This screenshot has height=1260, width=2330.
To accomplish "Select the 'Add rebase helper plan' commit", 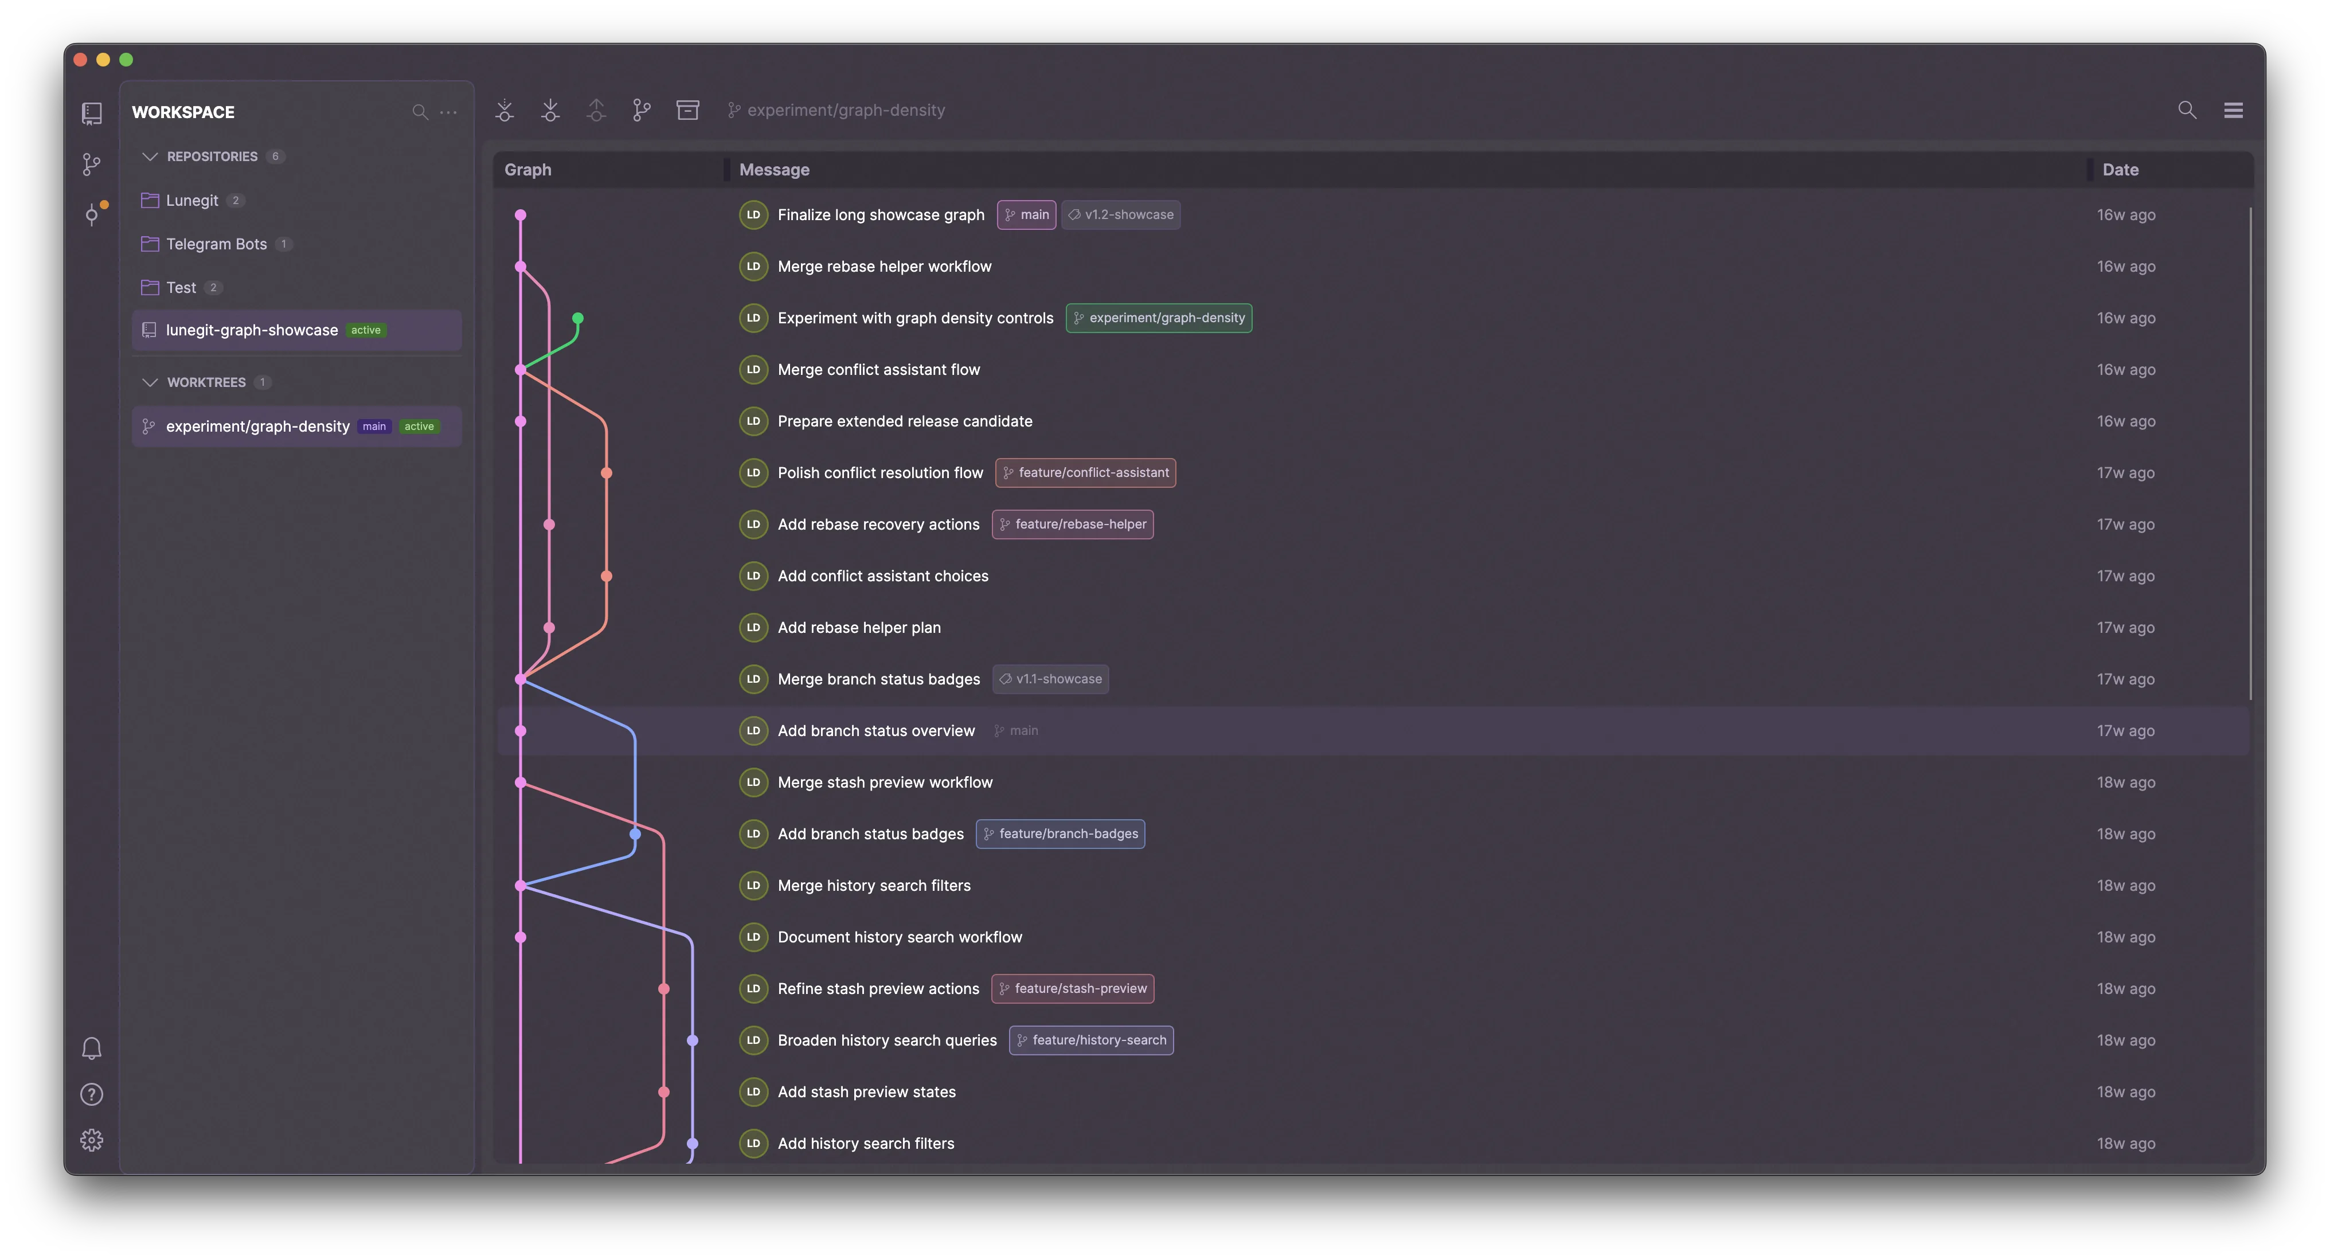I will [1373, 628].
